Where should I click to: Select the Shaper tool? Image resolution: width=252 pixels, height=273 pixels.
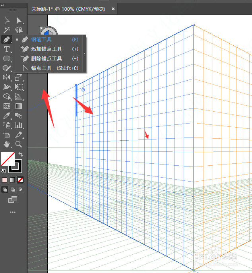[7, 68]
